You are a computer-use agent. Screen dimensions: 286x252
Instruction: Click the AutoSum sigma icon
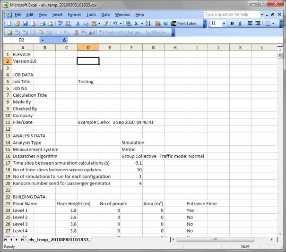pos(136,23)
